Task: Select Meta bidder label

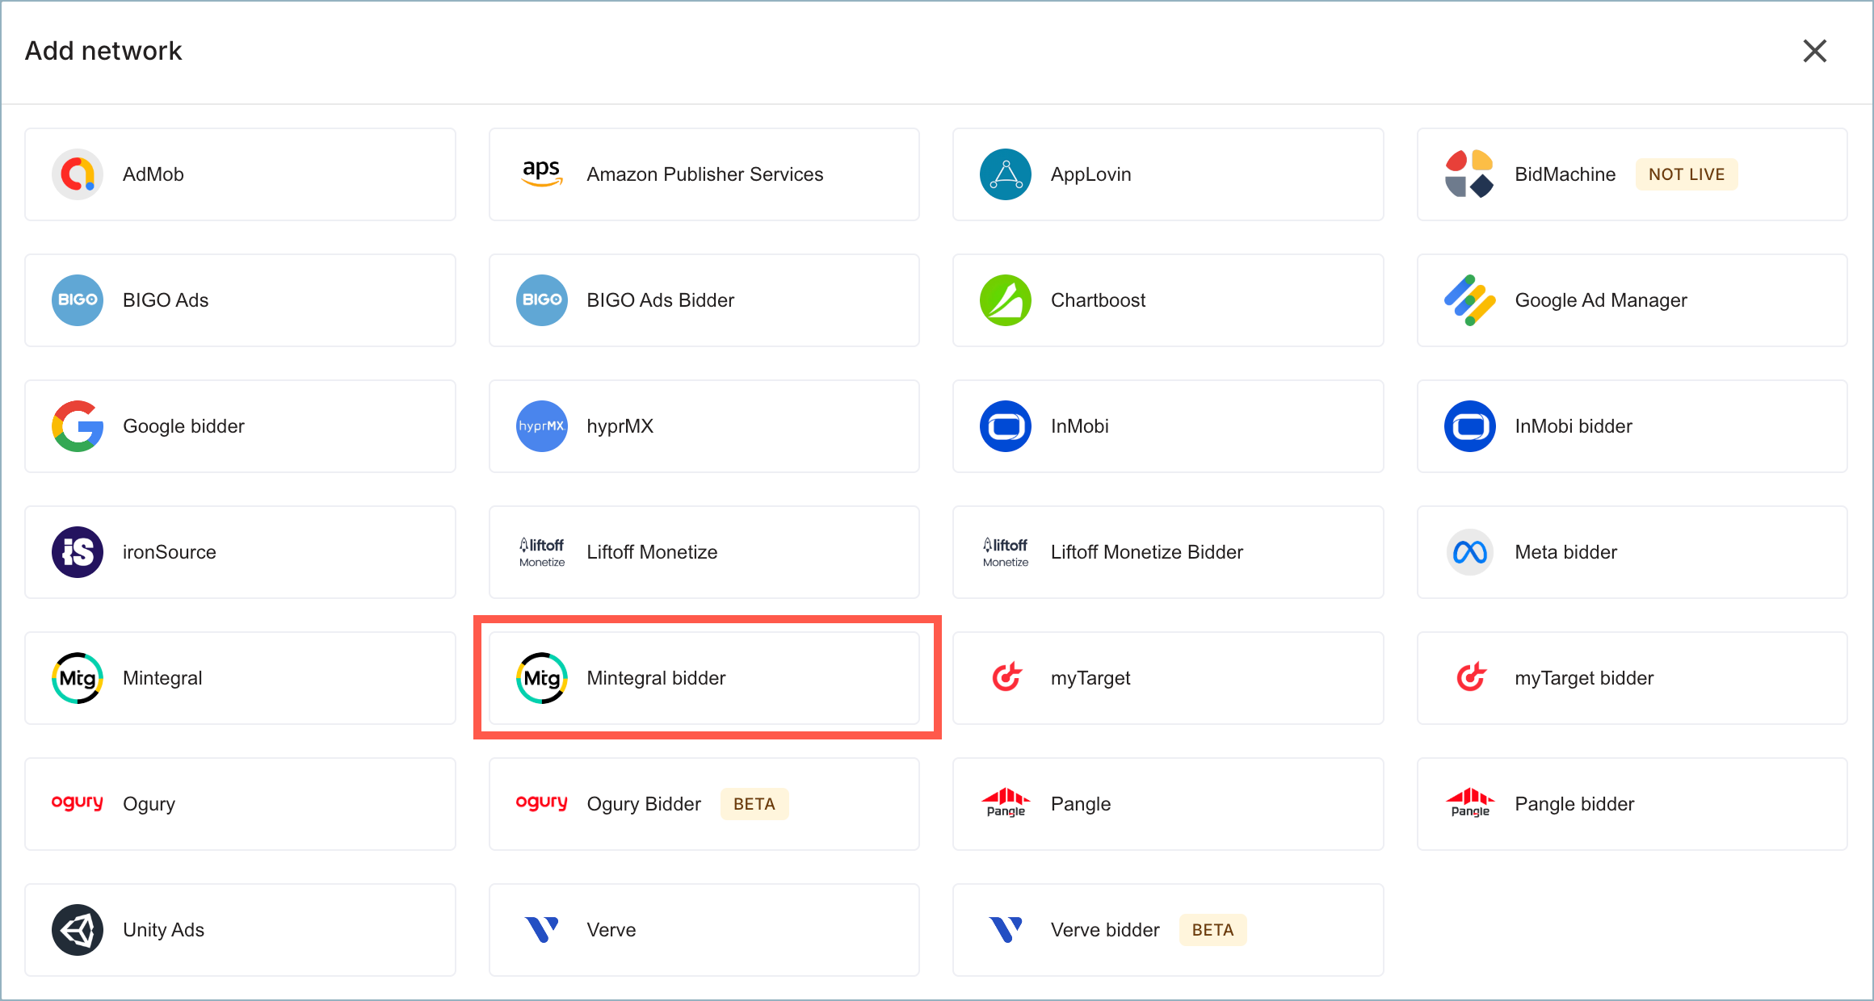Action: coord(1565,552)
